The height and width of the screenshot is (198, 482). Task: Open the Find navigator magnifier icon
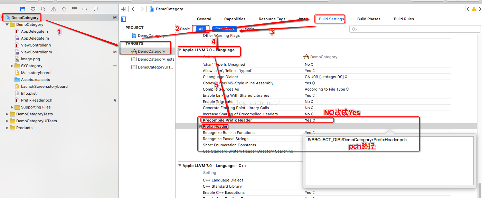tap(43, 9)
